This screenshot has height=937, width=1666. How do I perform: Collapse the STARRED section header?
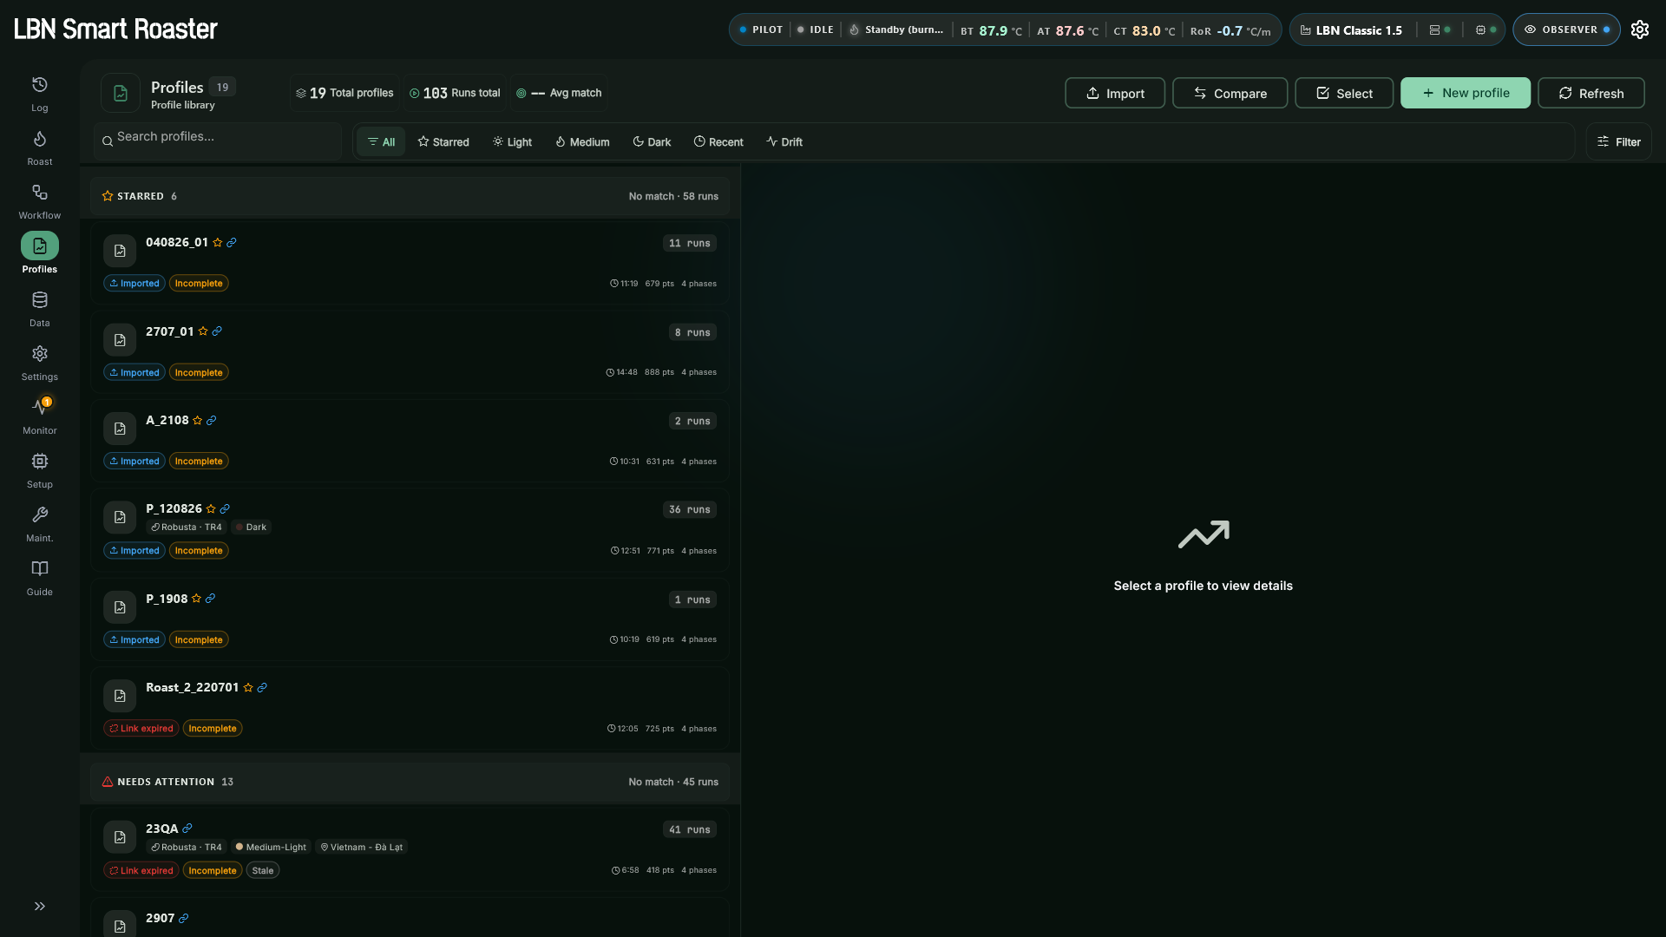pyautogui.click(x=410, y=196)
